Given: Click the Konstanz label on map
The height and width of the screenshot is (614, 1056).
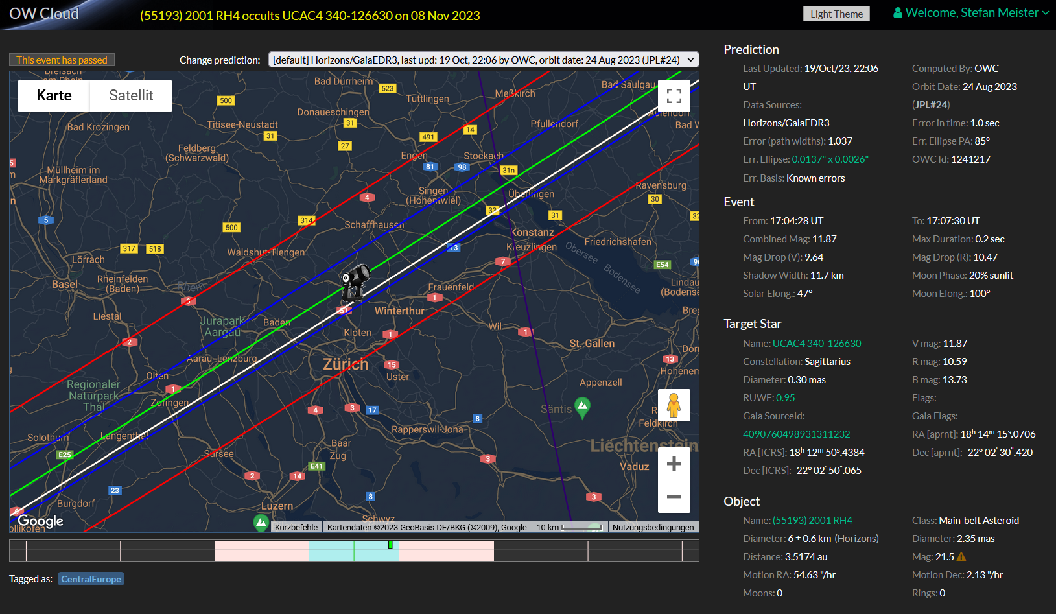Looking at the screenshot, I should click(533, 233).
